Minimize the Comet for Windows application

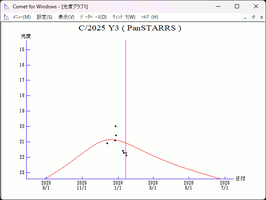pyautogui.click(x=218, y=7)
